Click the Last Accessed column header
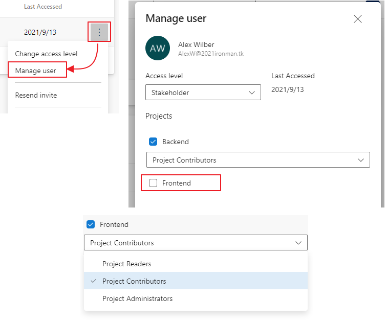 pyautogui.click(x=43, y=7)
